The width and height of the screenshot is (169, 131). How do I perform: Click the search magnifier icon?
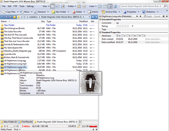pos(165,6)
